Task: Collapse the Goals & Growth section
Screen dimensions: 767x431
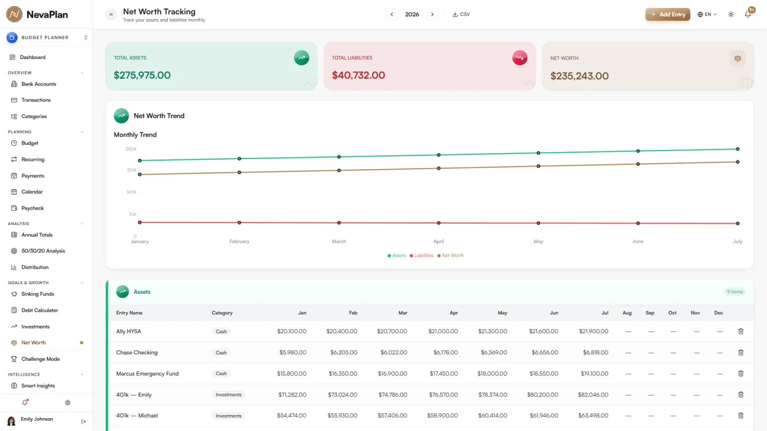Action: pyautogui.click(x=81, y=283)
